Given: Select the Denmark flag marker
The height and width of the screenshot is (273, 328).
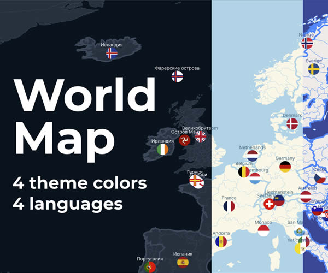Looking at the screenshot, I should pos(292,124).
